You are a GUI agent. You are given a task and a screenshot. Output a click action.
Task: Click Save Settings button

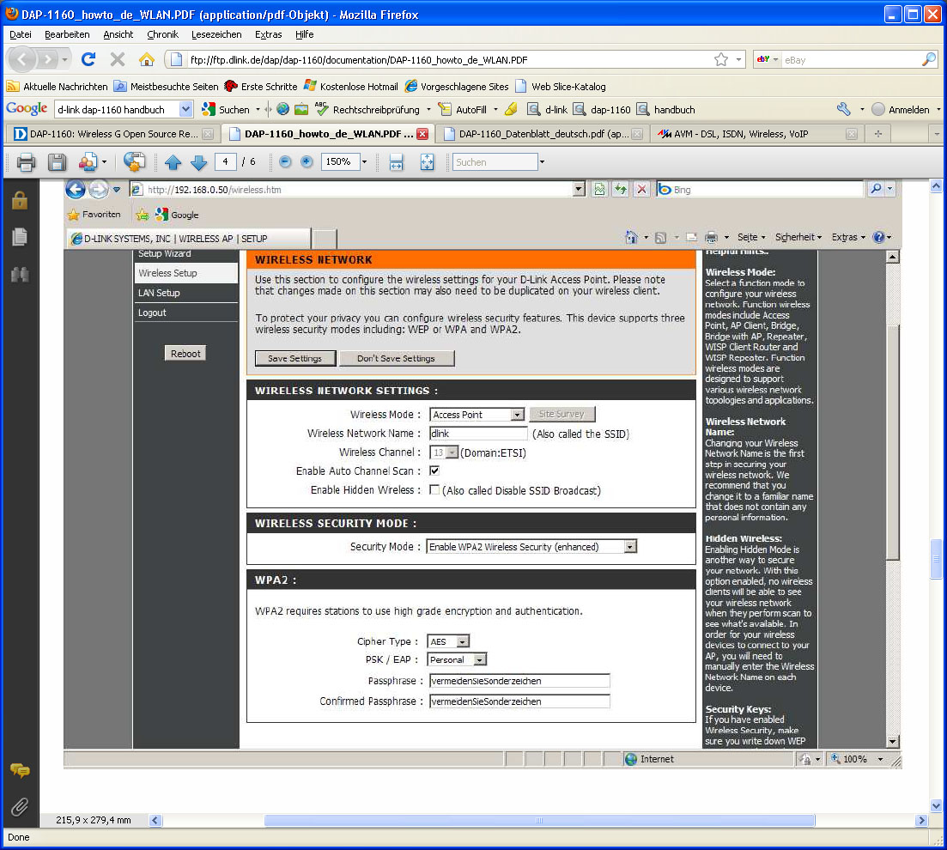point(294,358)
